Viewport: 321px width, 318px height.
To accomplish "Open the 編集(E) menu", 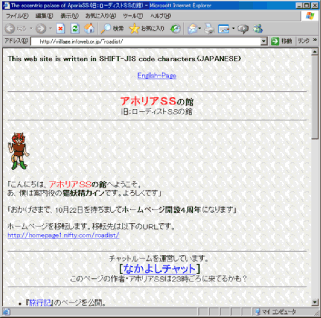I will coord(44,15).
